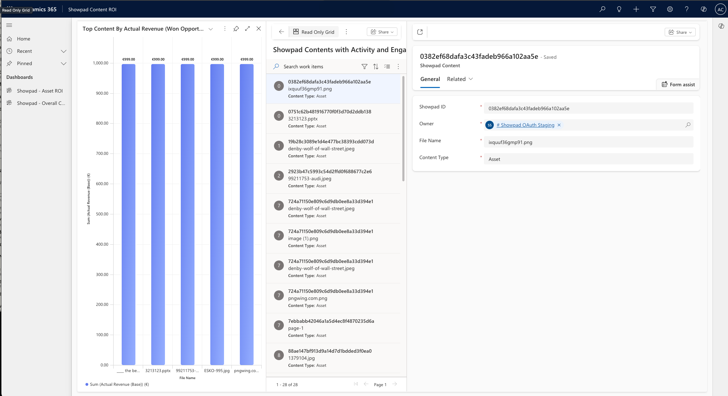The width and height of the screenshot is (728, 396).
Task: Open the advanced filter funnel in header
Action: pos(653,10)
